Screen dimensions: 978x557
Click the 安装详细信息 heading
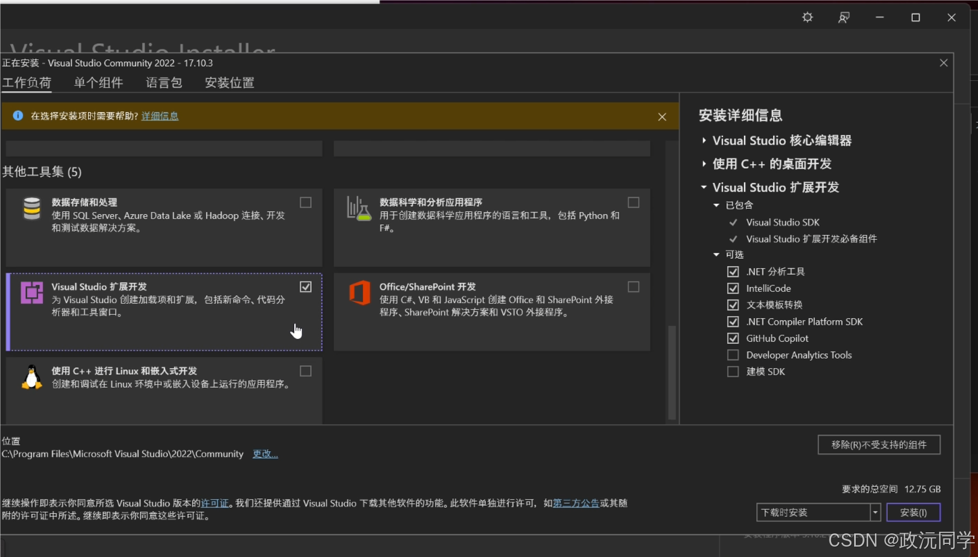pos(740,116)
